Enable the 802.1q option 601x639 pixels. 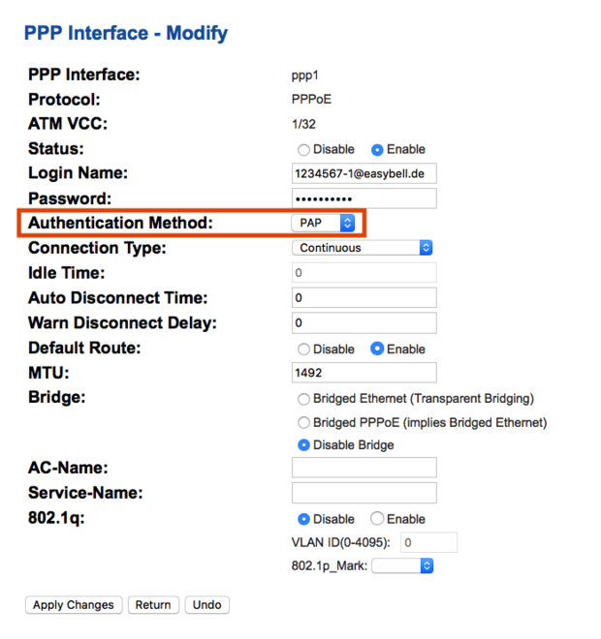[x=378, y=519]
